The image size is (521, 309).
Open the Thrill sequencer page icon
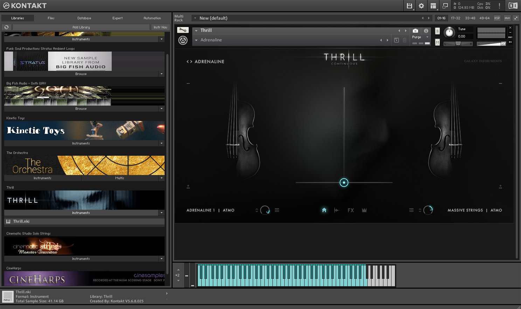click(336, 210)
